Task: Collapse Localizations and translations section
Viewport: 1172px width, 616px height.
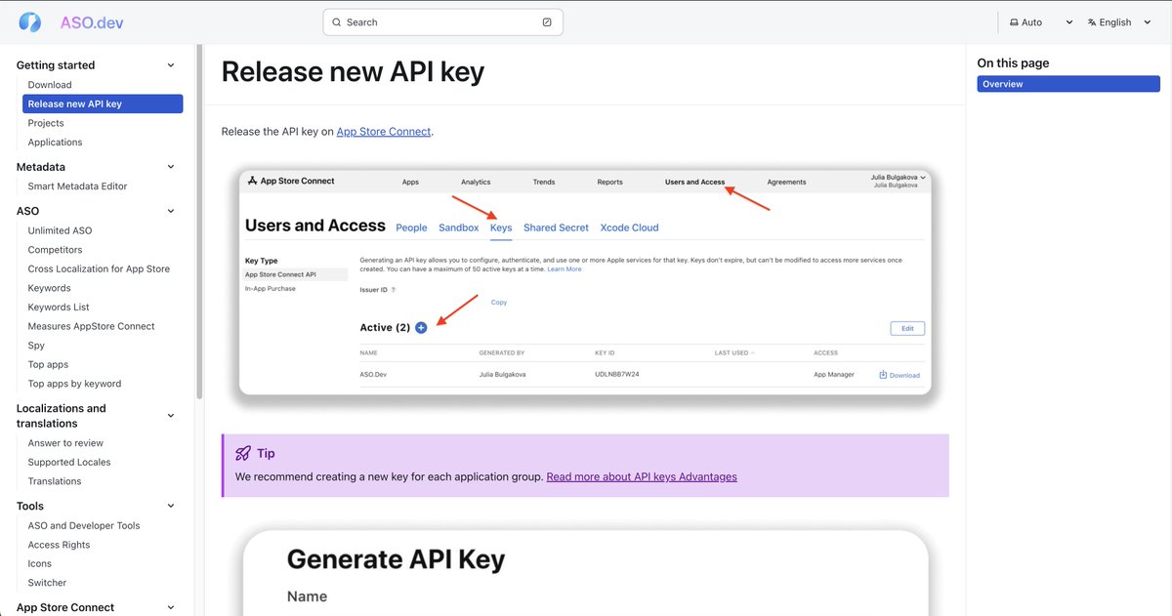Action: pyautogui.click(x=171, y=416)
